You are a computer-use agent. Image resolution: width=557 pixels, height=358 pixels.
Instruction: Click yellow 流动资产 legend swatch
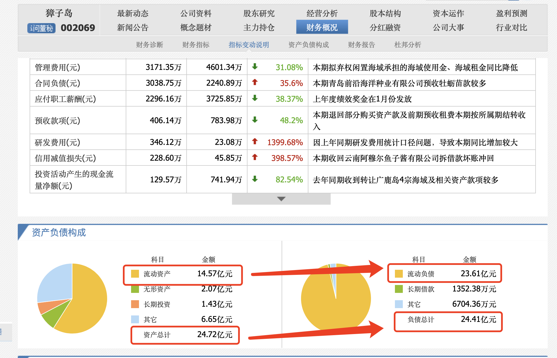click(x=135, y=274)
